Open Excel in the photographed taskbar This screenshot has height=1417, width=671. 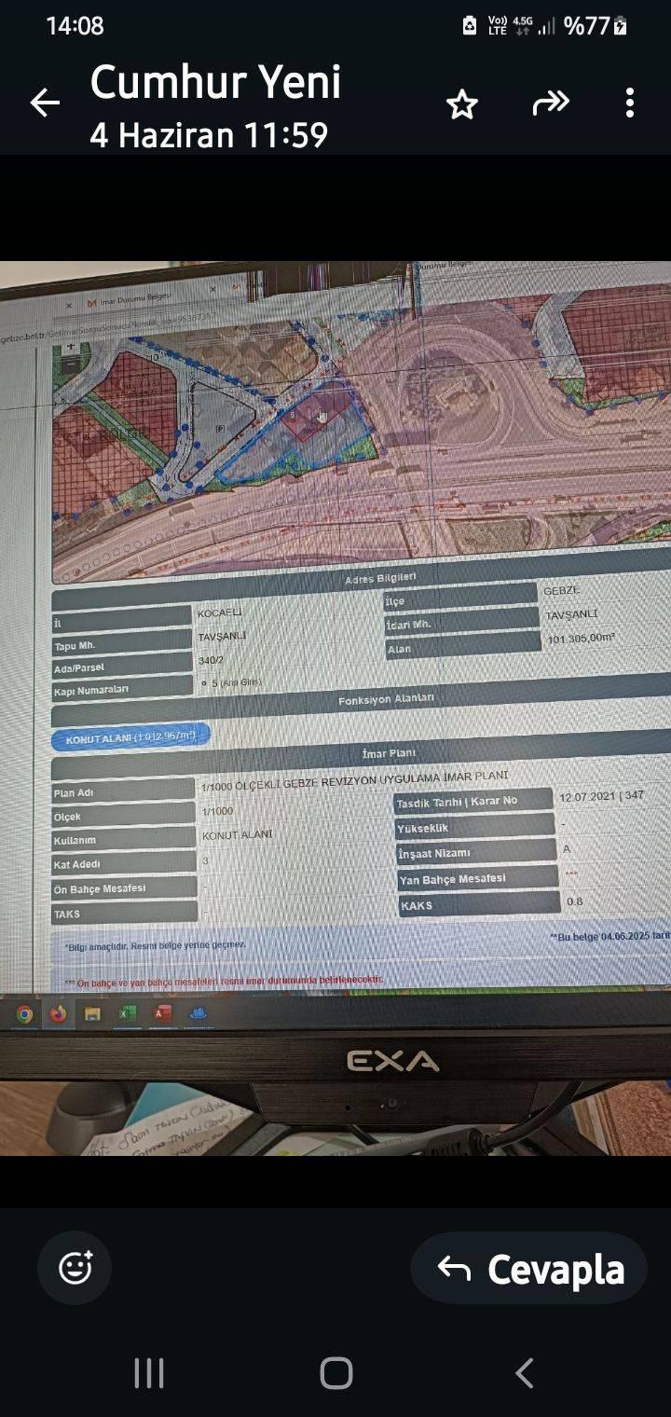click(128, 1012)
